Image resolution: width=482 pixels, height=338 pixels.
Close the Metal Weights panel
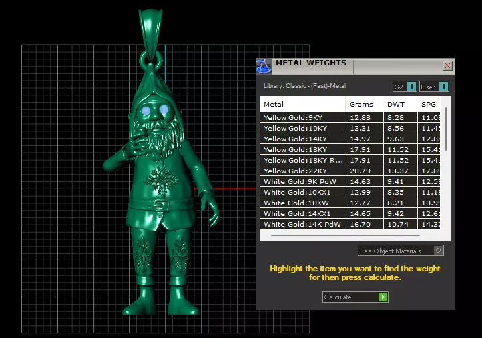pyautogui.click(x=447, y=65)
